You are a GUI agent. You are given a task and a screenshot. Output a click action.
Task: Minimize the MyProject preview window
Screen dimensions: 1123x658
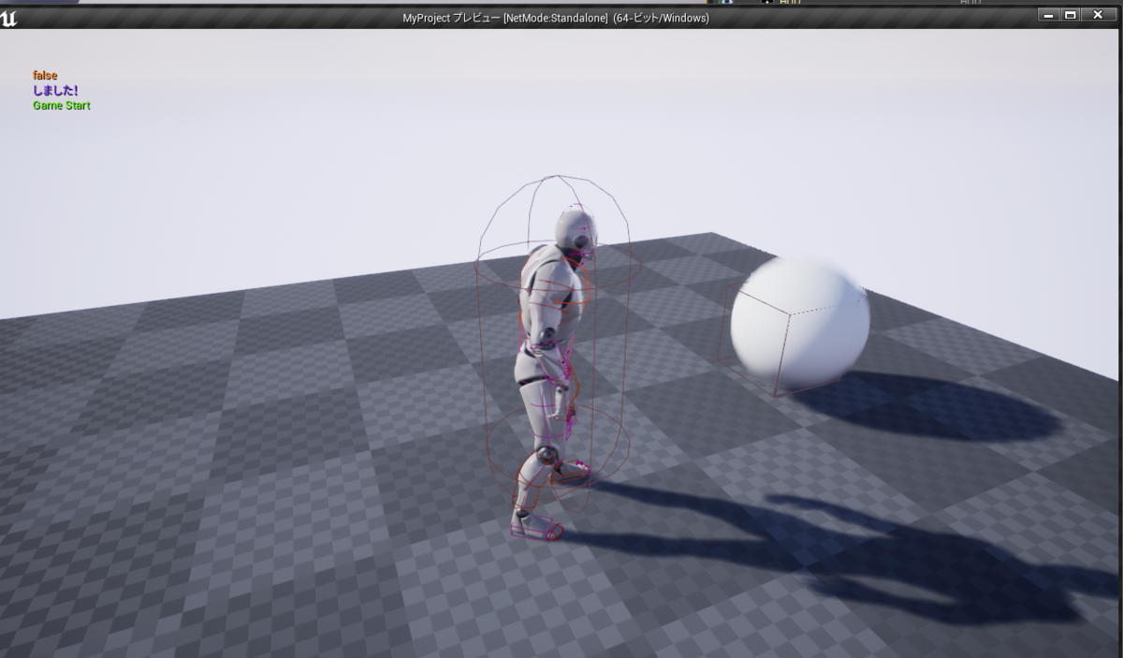tap(1050, 16)
